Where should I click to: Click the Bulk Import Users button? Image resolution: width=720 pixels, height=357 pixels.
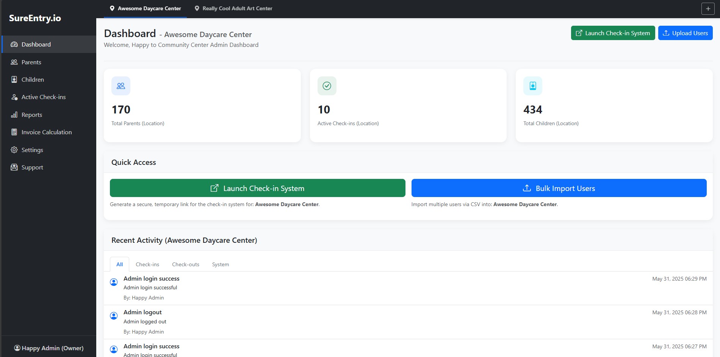(559, 188)
